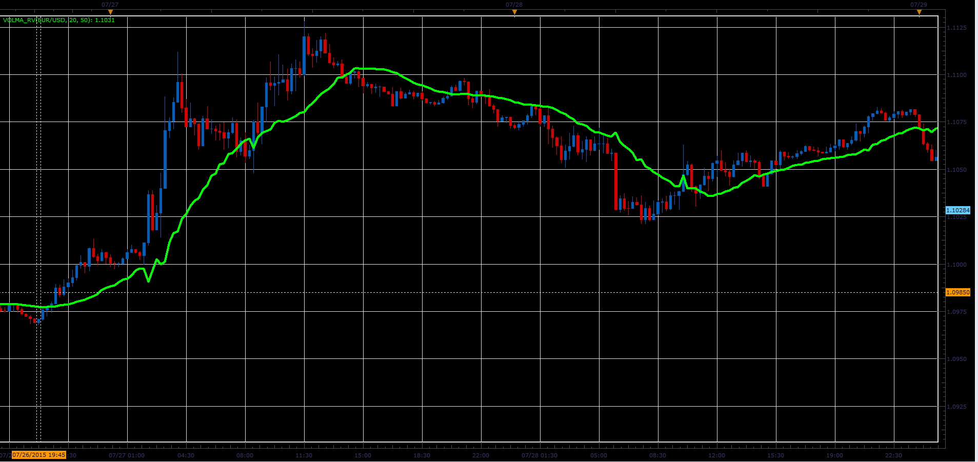Click the 1.0975 price axis label
The image size is (978, 462).
point(956,312)
